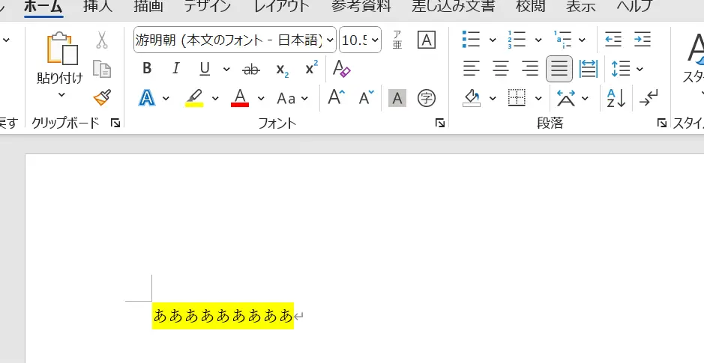Toggle Show/Hide paragraph marks

point(649,98)
